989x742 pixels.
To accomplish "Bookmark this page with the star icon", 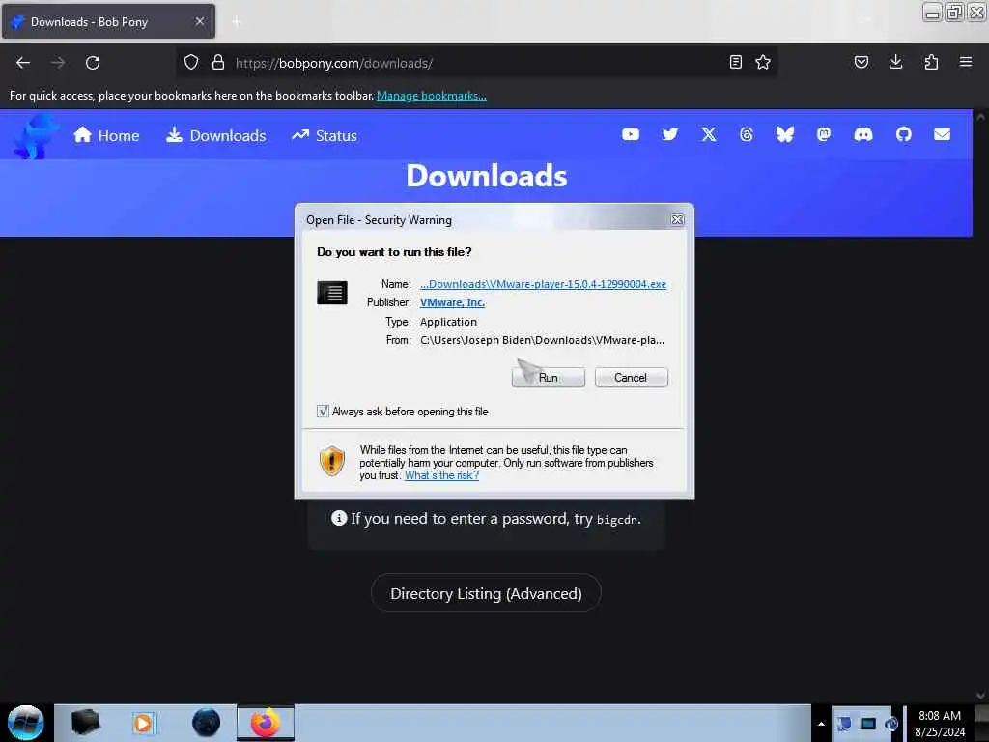I will [x=763, y=63].
